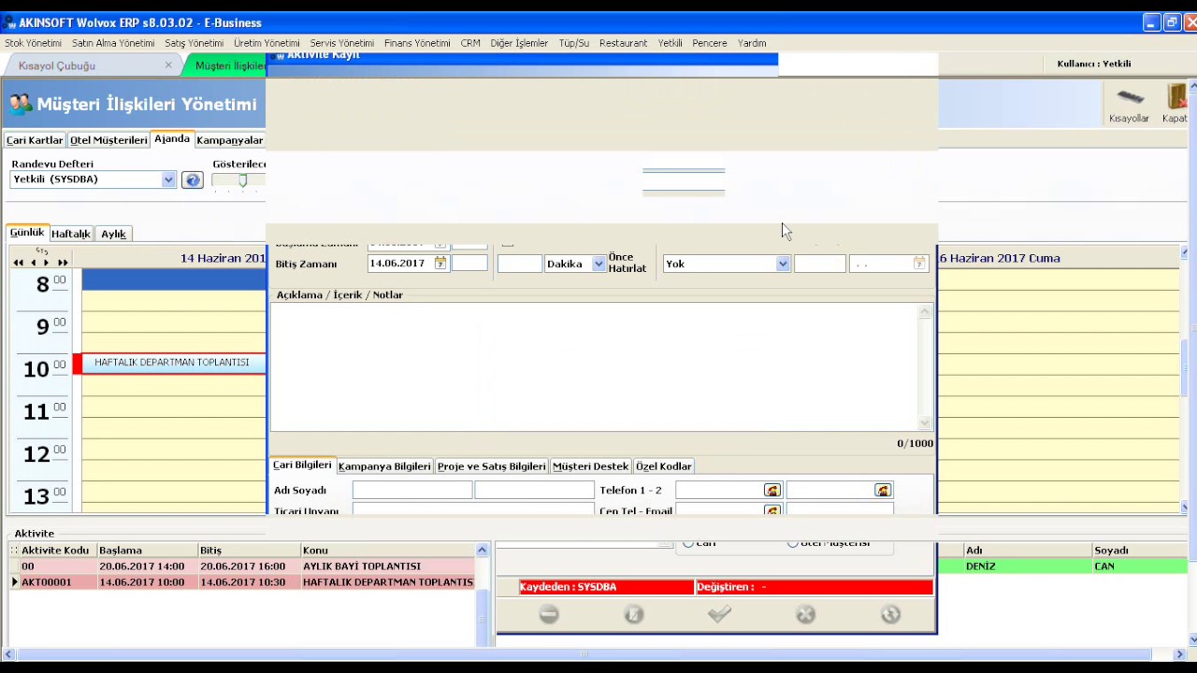Select the Cari radio button
The image size is (1197, 673).
689,542
